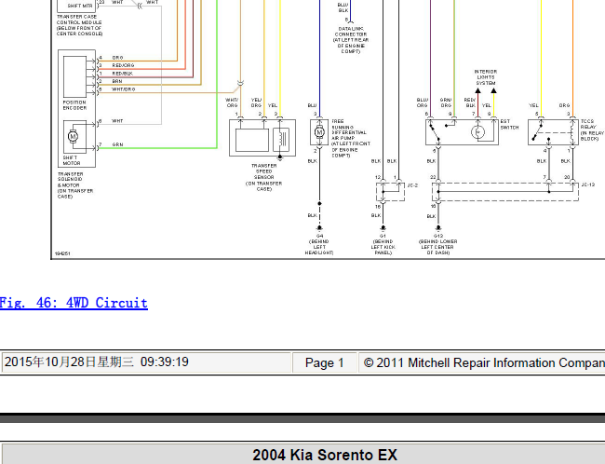
Task: Select the TRANSFER SPEED SENSOR caption
Action: click(264, 177)
